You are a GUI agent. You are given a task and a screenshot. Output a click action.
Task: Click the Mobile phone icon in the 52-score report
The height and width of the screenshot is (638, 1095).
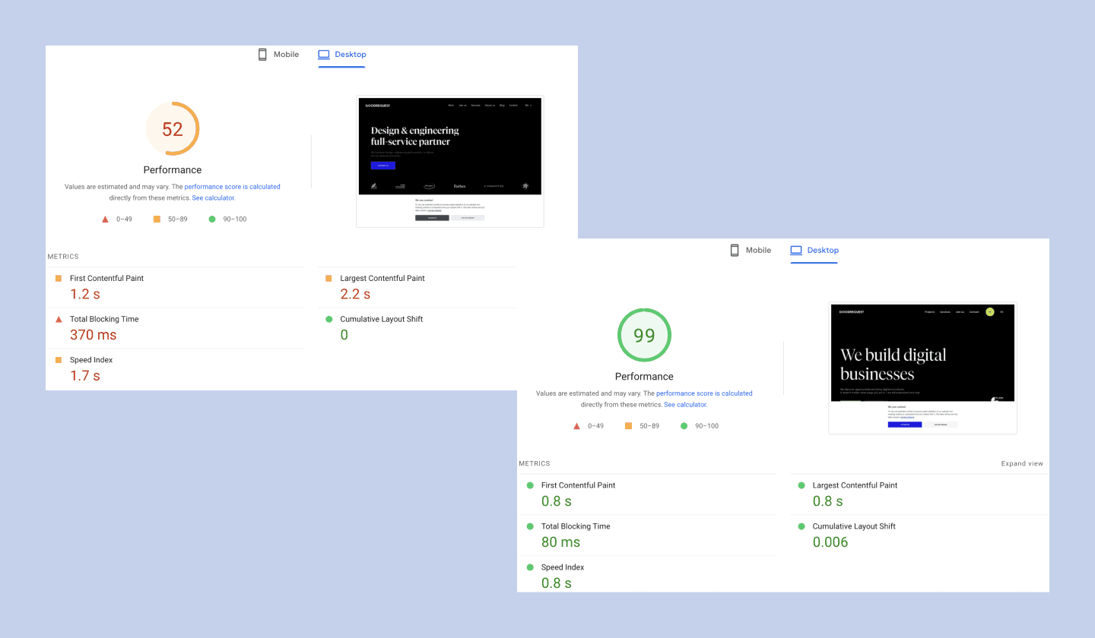pos(262,55)
